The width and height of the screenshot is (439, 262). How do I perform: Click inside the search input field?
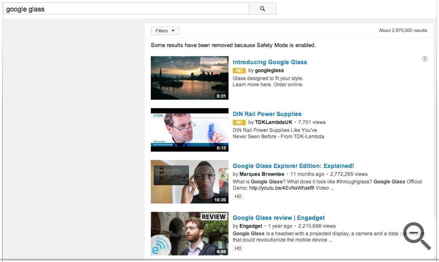click(x=125, y=9)
